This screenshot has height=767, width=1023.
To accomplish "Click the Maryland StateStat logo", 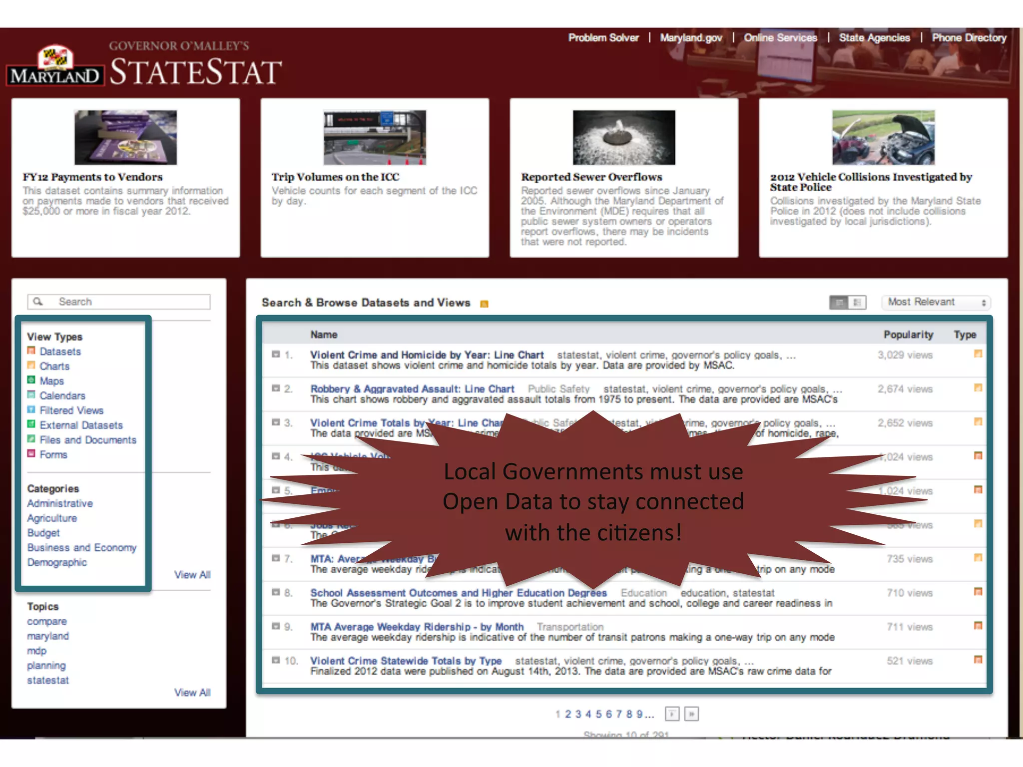I will pyautogui.click(x=145, y=65).
